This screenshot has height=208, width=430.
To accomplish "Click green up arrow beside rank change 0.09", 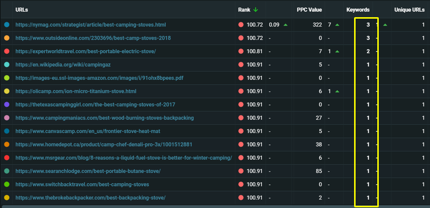I will pos(285,25).
